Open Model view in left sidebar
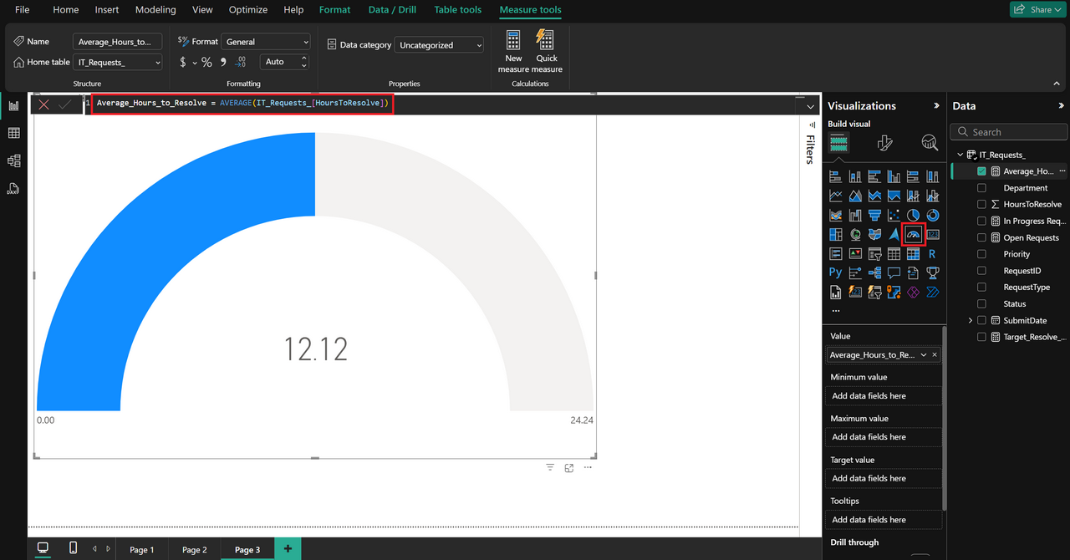 [x=13, y=161]
